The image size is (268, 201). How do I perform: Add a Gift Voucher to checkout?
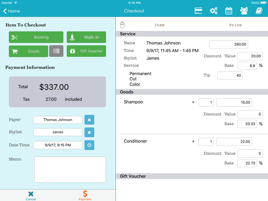(86, 51)
